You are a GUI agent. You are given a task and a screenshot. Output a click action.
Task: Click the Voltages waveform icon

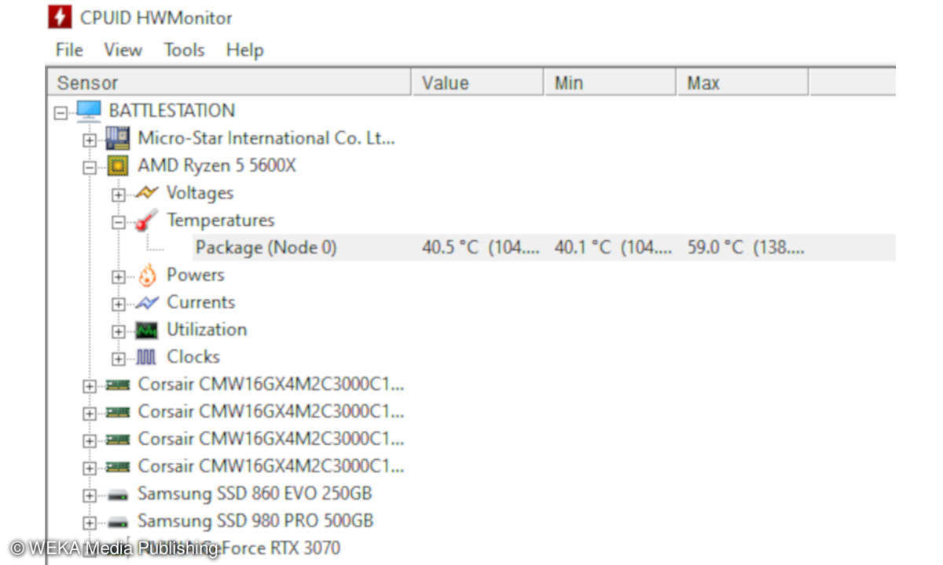[146, 193]
